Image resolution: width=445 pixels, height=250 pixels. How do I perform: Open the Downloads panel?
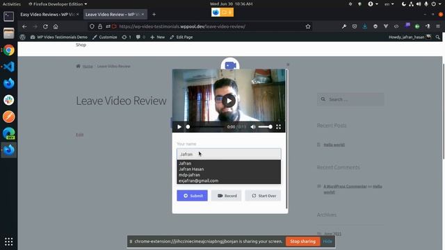364,26
